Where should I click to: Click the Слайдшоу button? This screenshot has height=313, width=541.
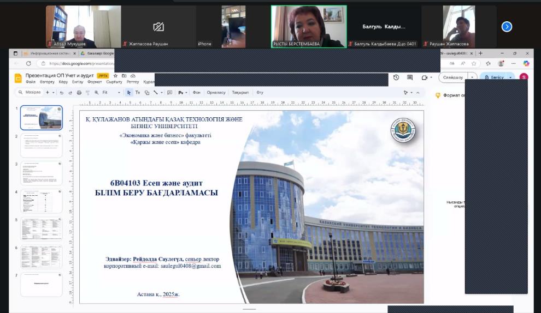coord(453,77)
